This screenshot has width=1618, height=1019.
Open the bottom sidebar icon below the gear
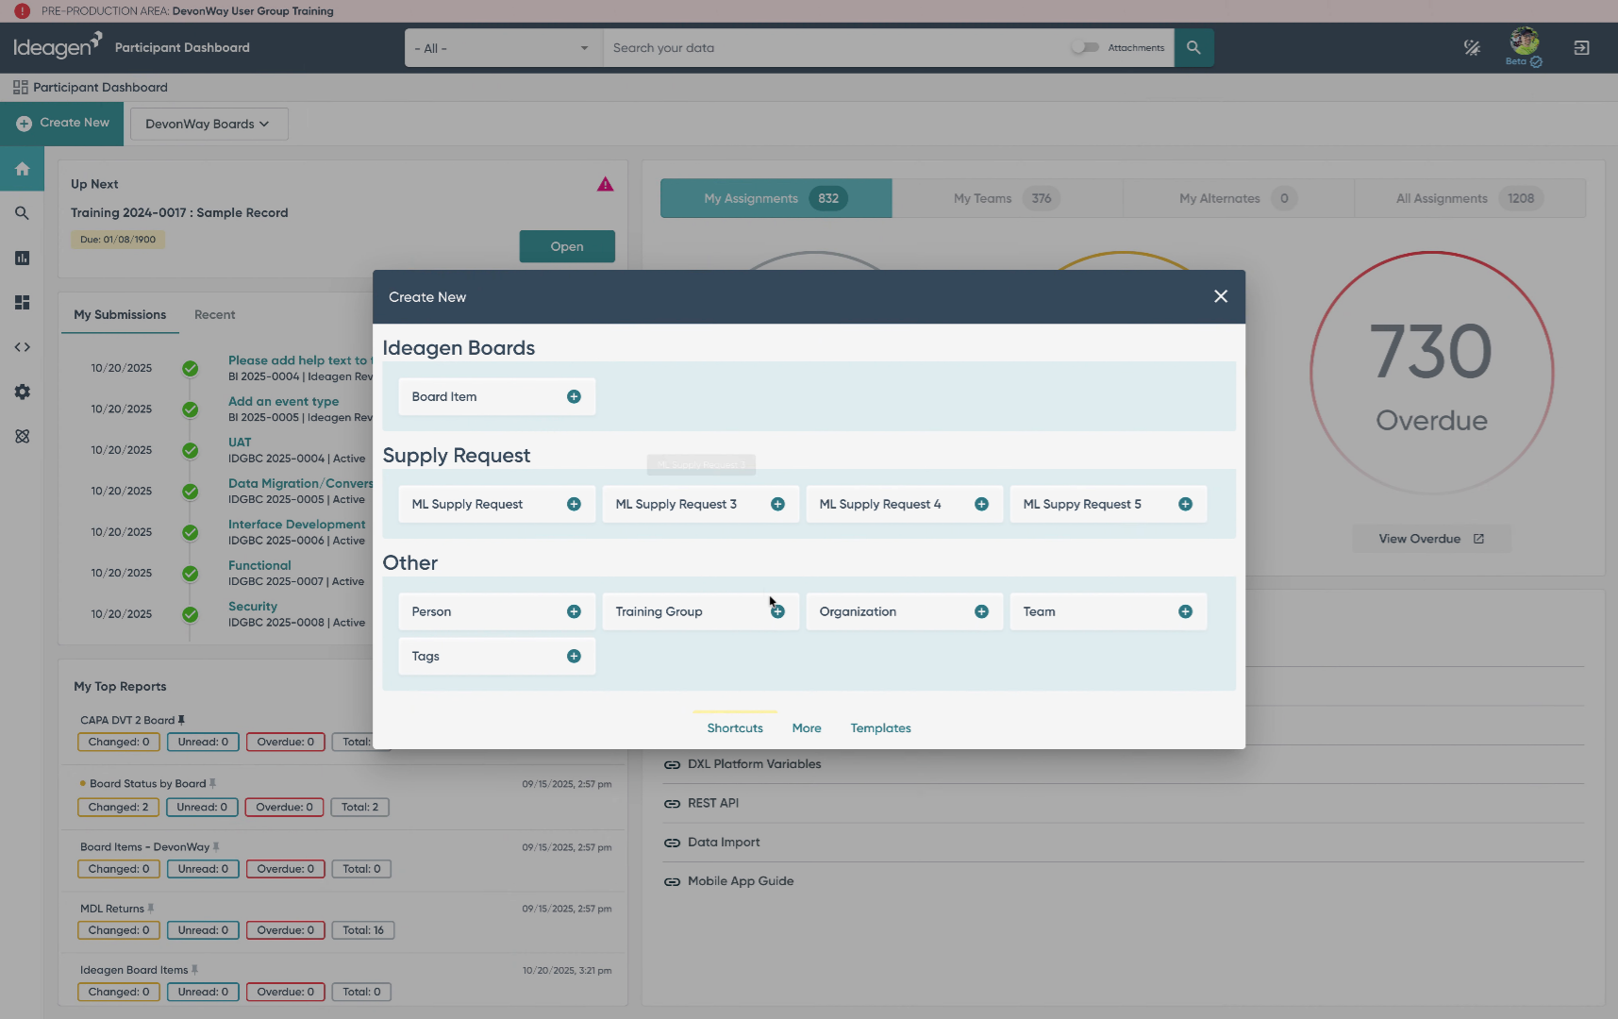click(x=23, y=436)
